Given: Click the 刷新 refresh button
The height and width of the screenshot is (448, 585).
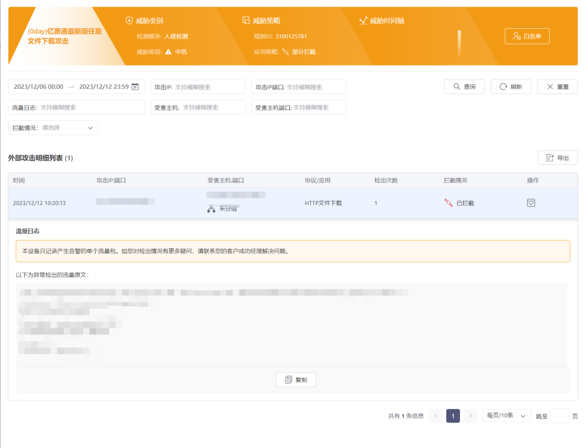Looking at the screenshot, I should 511,87.
